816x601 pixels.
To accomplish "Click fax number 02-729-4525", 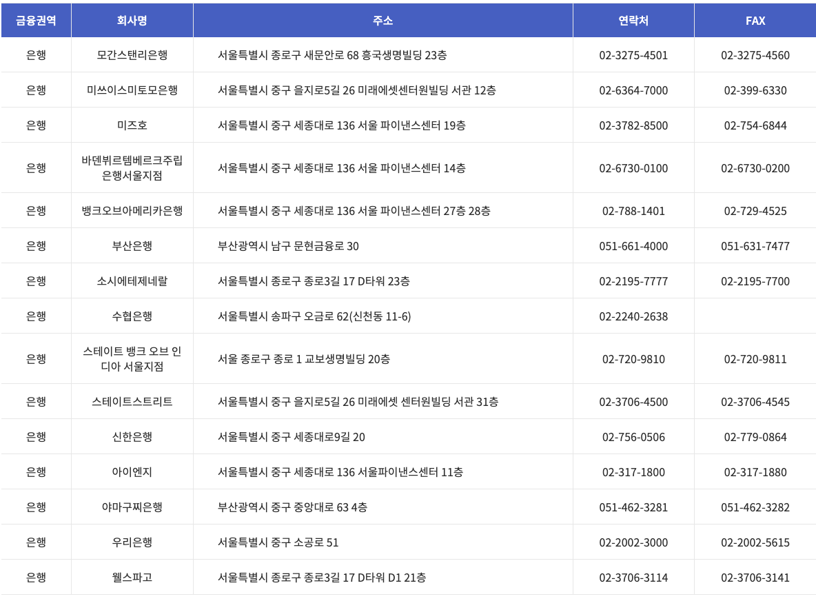I will point(755,211).
